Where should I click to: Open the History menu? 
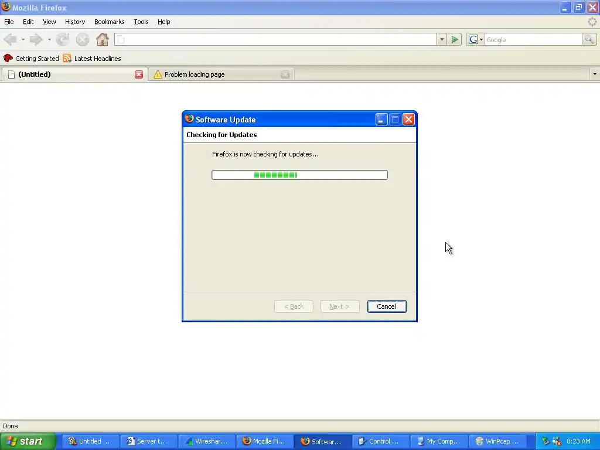75,22
